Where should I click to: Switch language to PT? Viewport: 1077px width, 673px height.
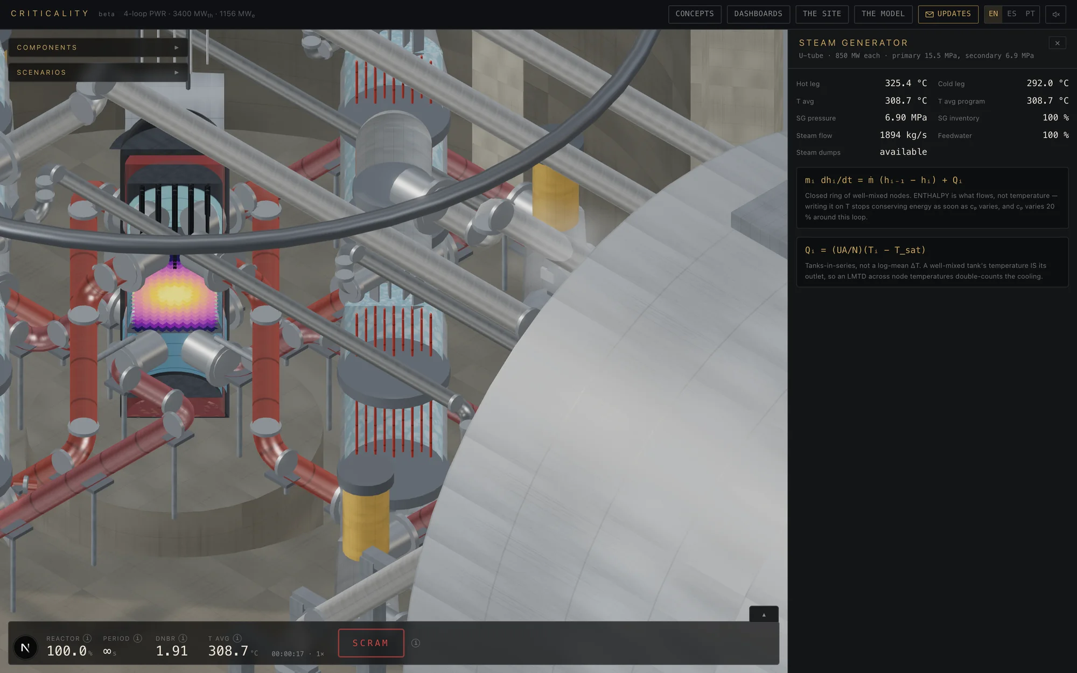point(1030,14)
